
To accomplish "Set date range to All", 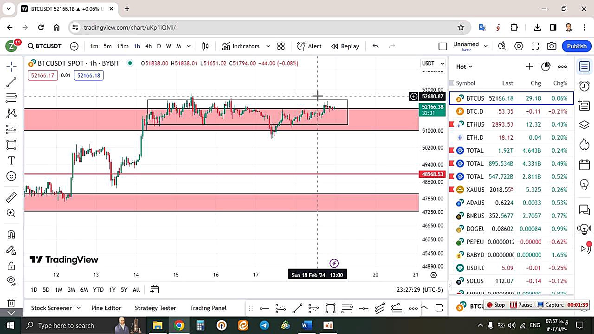I will pyautogui.click(x=136, y=289).
